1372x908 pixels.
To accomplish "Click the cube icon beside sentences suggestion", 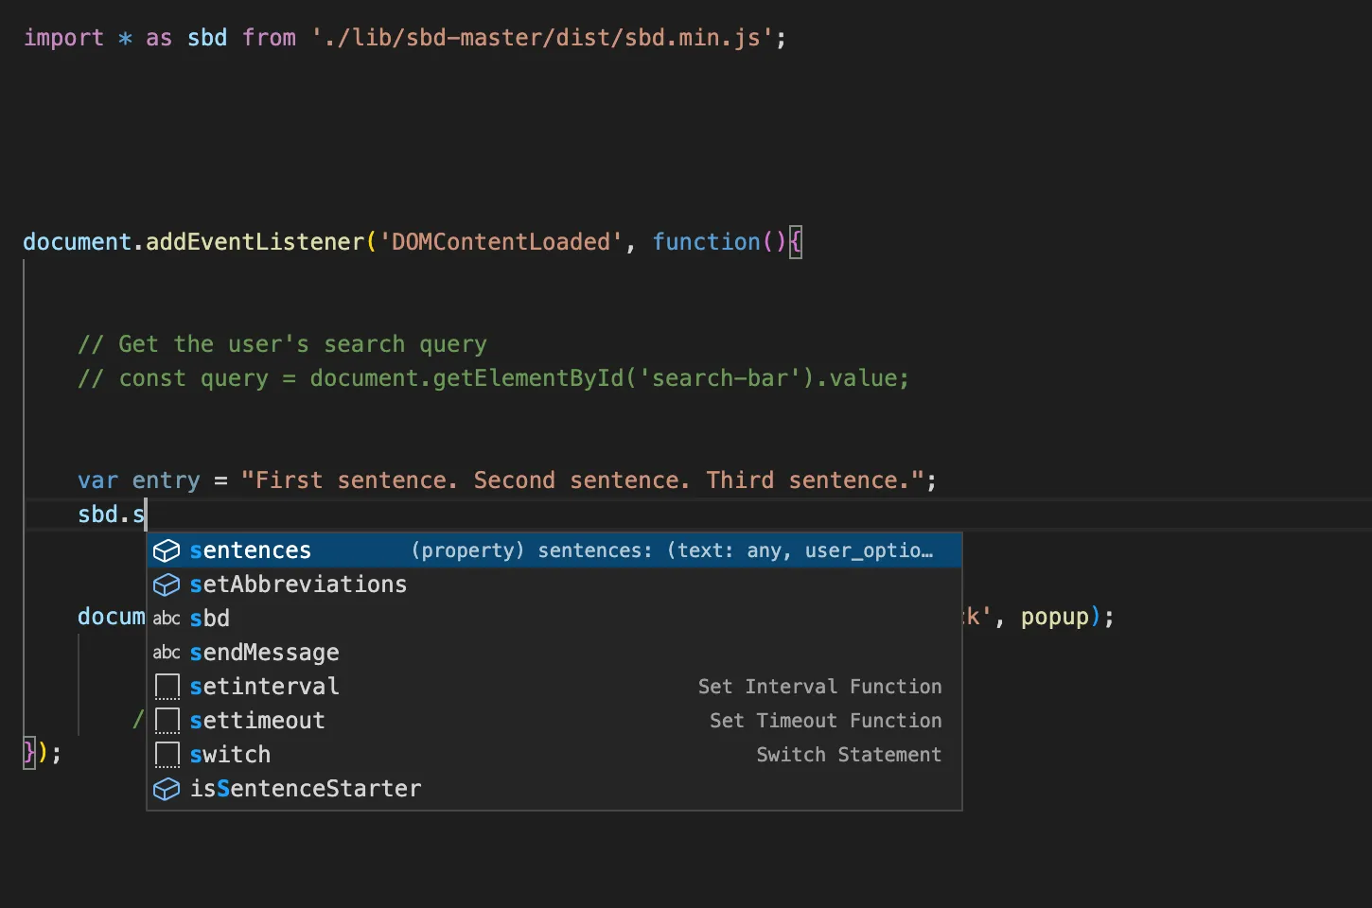I will tap(167, 550).
